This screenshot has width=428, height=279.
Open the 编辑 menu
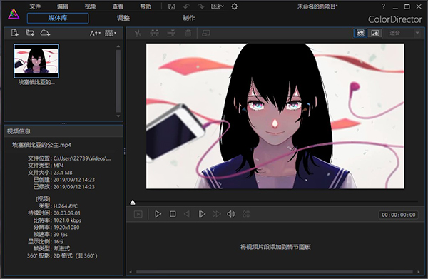[63, 6]
